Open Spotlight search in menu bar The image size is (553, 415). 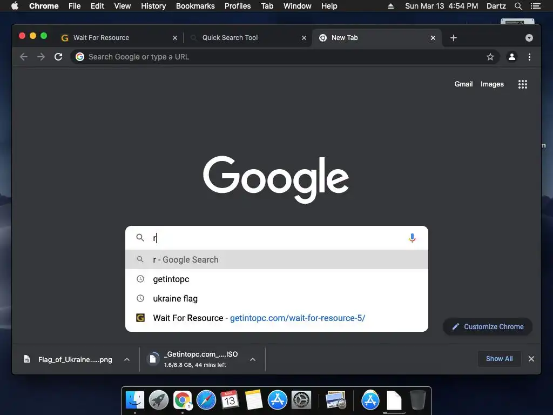tap(518, 6)
